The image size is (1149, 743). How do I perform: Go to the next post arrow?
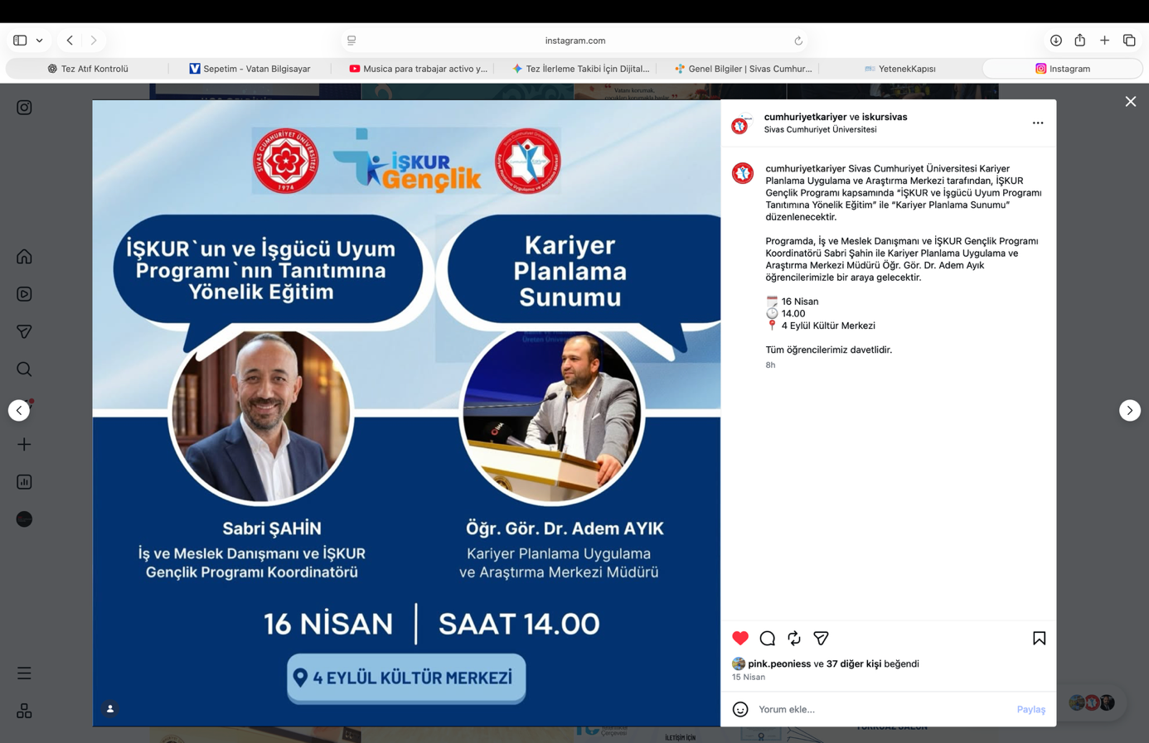1130,411
